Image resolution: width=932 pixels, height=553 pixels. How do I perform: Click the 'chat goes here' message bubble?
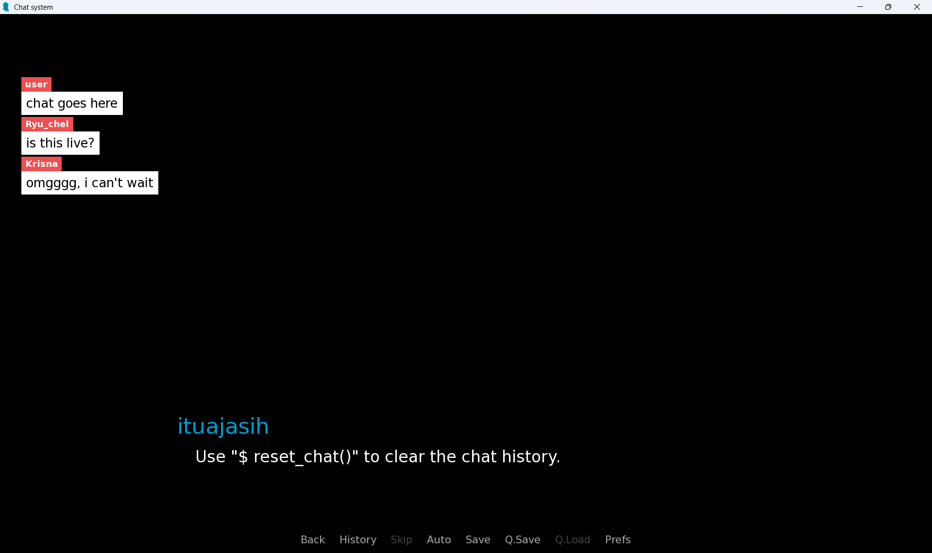pos(71,103)
